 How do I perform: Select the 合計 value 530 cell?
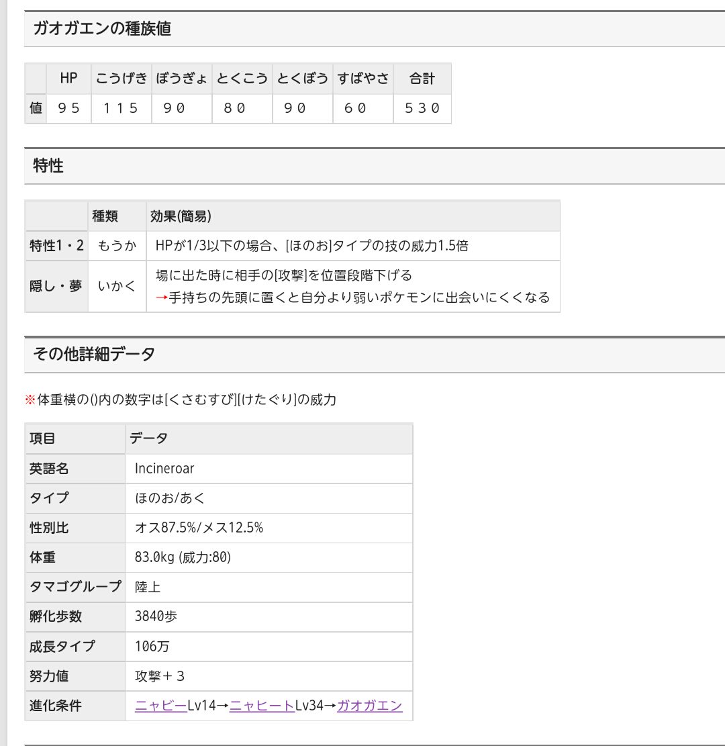[422, 109]
